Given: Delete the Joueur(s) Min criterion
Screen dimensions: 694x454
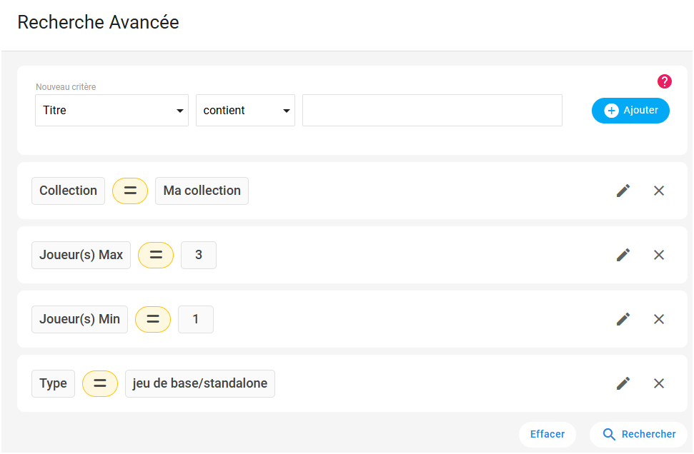Looking at the screenshot, I should click(659, 319).
